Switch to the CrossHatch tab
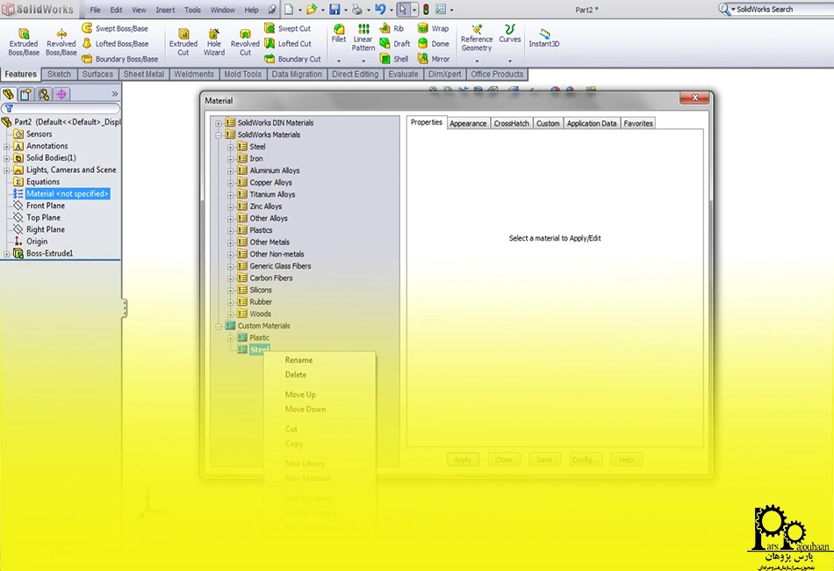Screen dimensions: 834x571 (511, 124)
